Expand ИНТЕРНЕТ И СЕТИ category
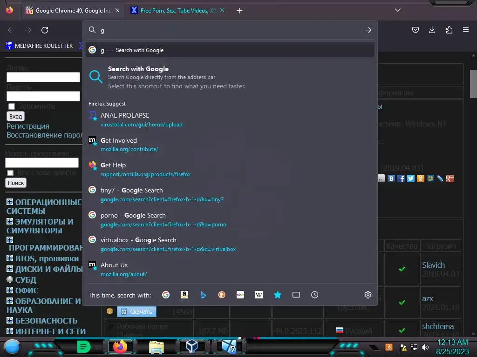 pyautogui.click(x=10, y=331)
